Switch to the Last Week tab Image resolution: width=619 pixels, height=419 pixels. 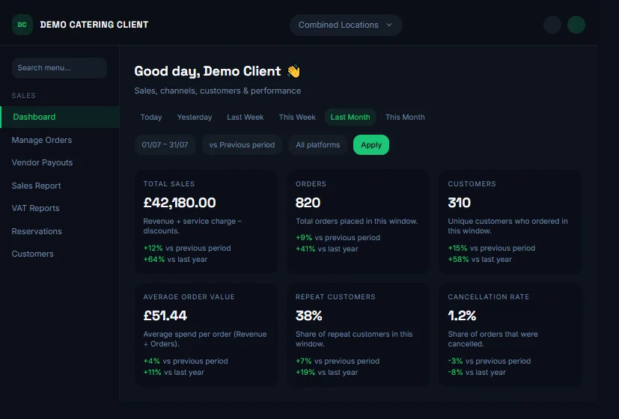(246, 117)
